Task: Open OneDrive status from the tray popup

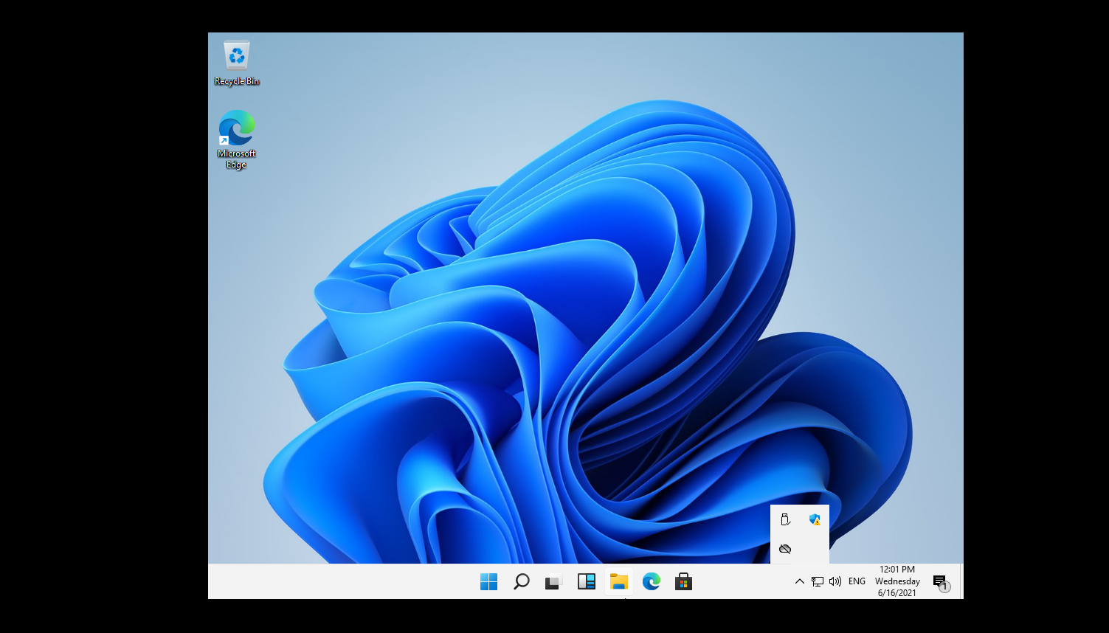Action: pos(784,549)
